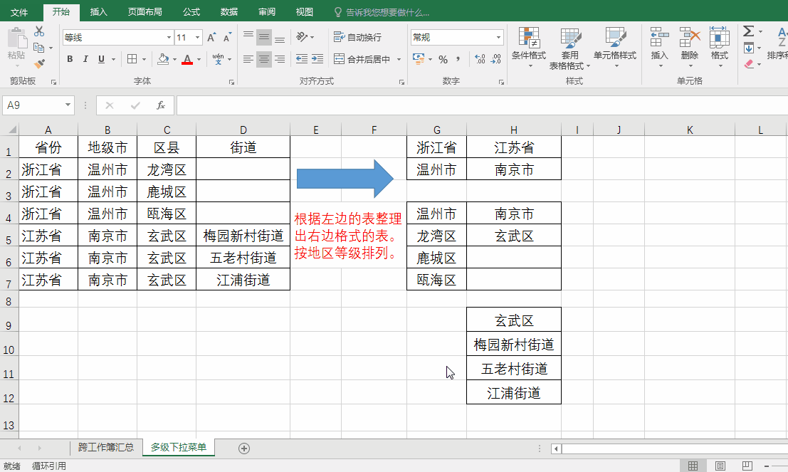The height and width of the screenshot is (472, 788).
Task: Click the text orientation icon
Action: (x=302, y=37)
